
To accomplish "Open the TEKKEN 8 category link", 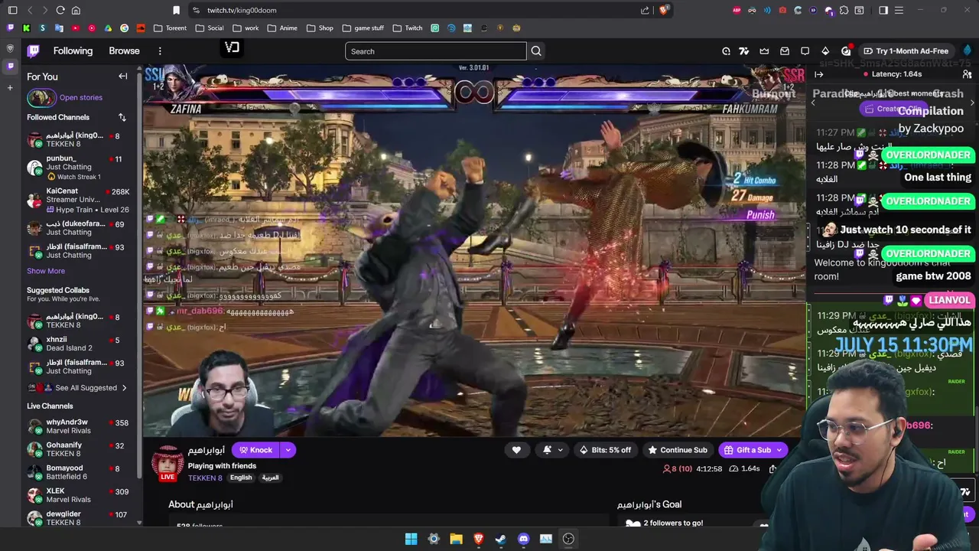I will (205, 478).
